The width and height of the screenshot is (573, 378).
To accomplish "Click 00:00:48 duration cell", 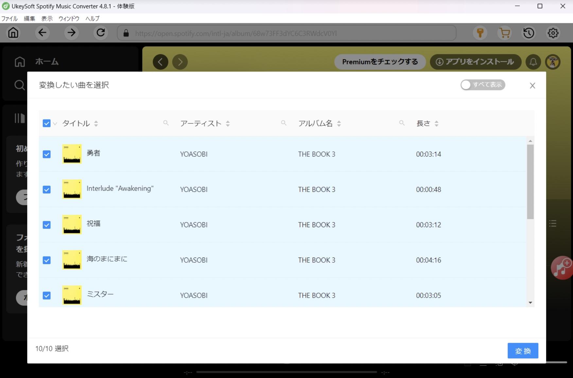I will (428, 189).
